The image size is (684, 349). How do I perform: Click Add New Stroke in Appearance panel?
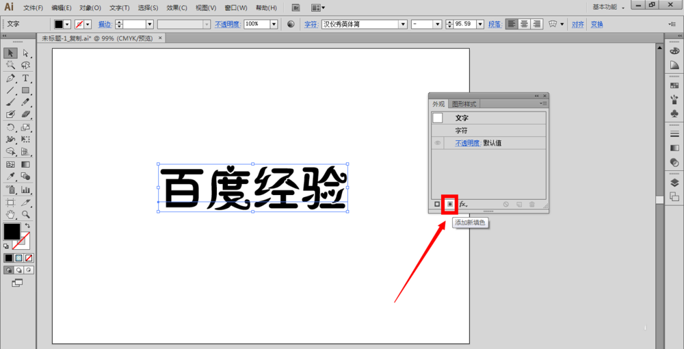pyautogui.click(x=437, y=204)
